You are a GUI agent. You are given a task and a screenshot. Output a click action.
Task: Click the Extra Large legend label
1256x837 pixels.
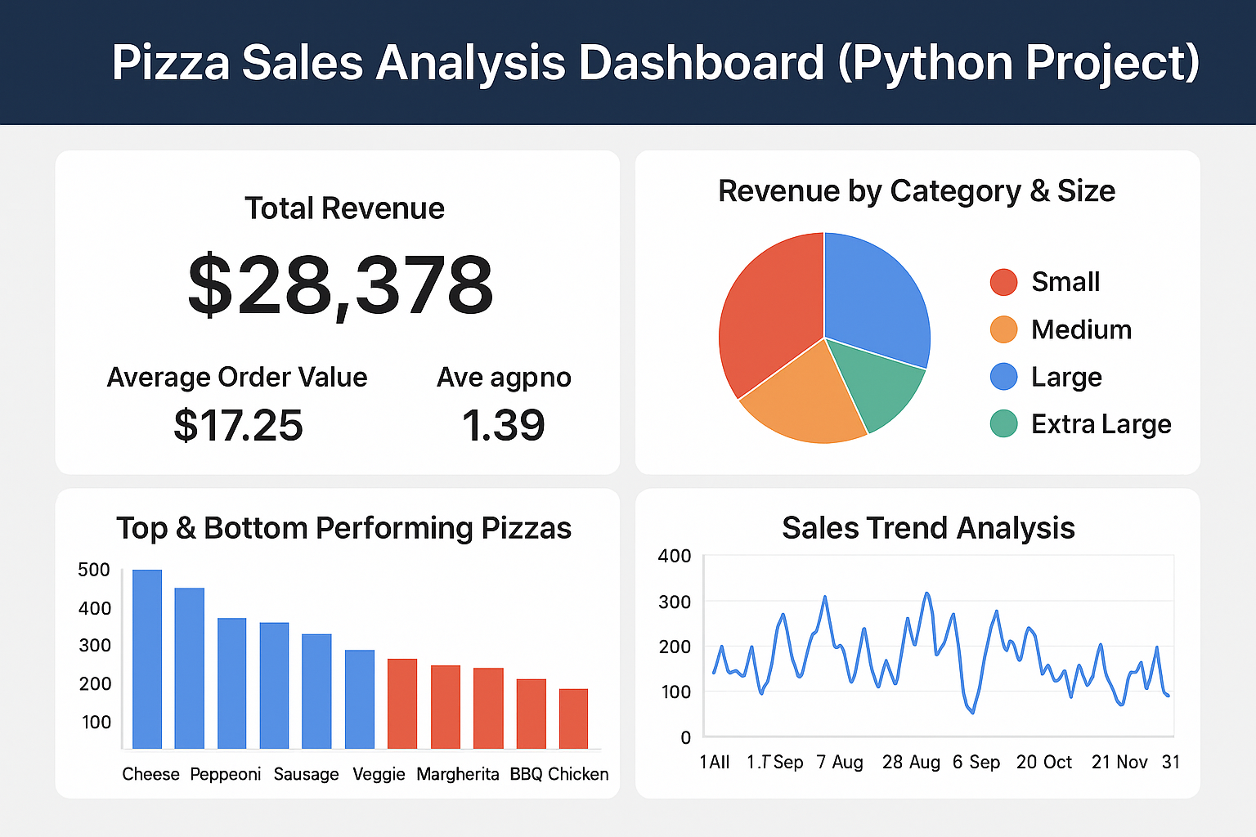(x=1101, y=425)
